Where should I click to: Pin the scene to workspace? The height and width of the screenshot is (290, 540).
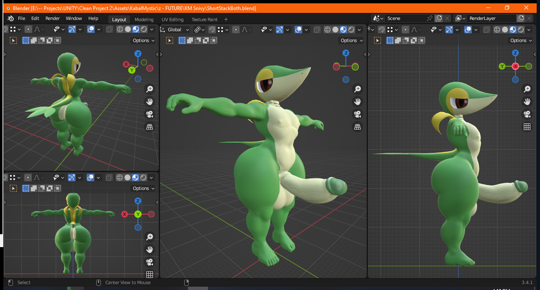[x=429, y=19]
